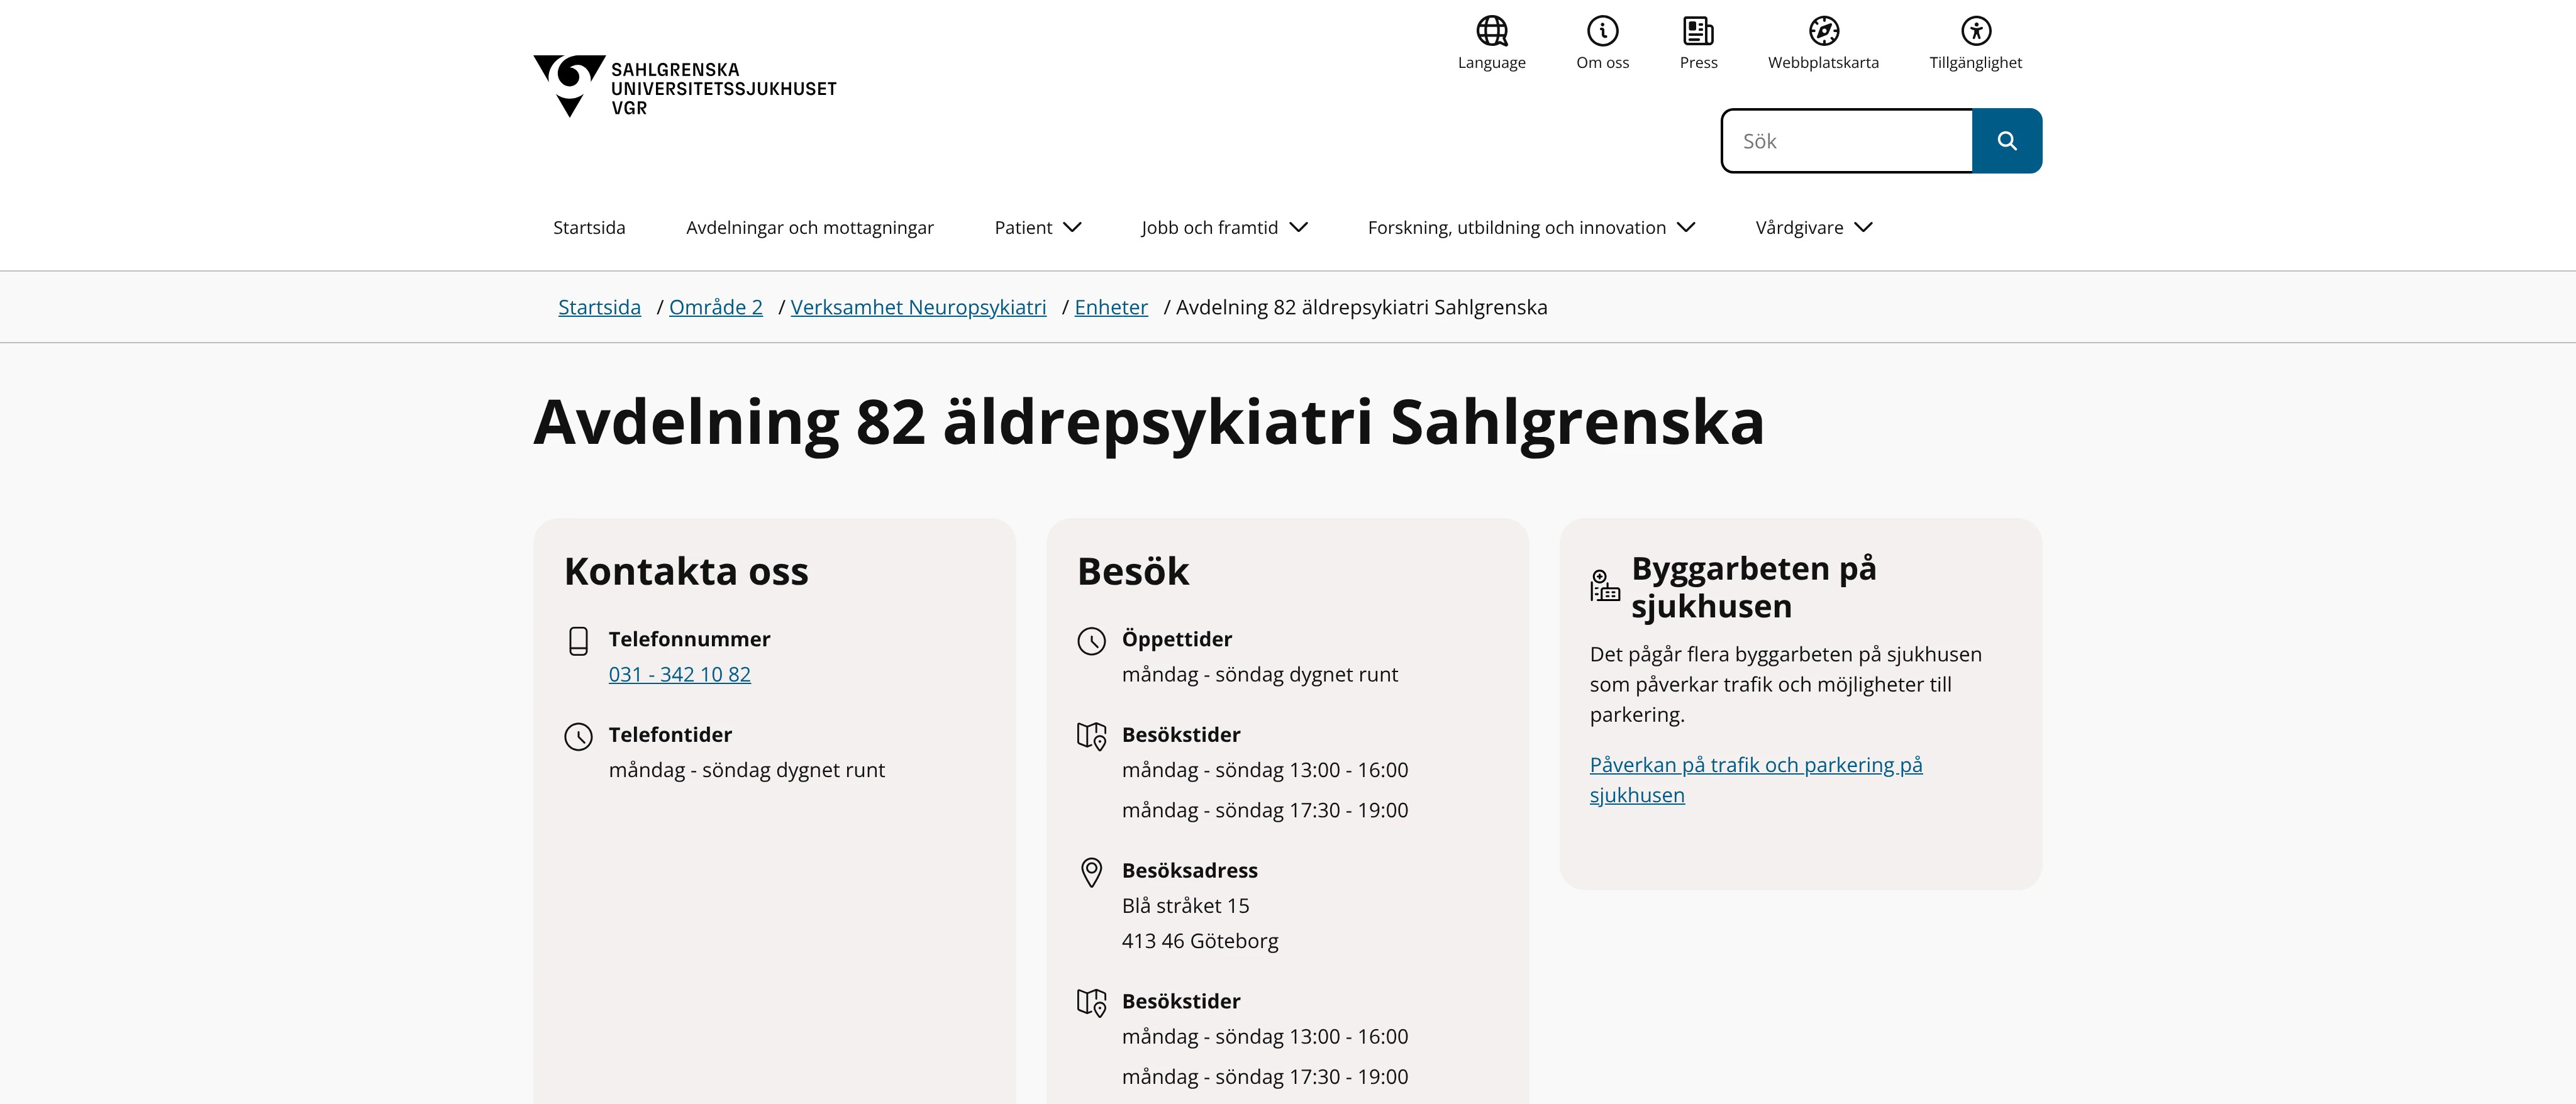2576x1104 pixels.
Task: Open the Jobb och framtid label
Action: coord(1209,227)
